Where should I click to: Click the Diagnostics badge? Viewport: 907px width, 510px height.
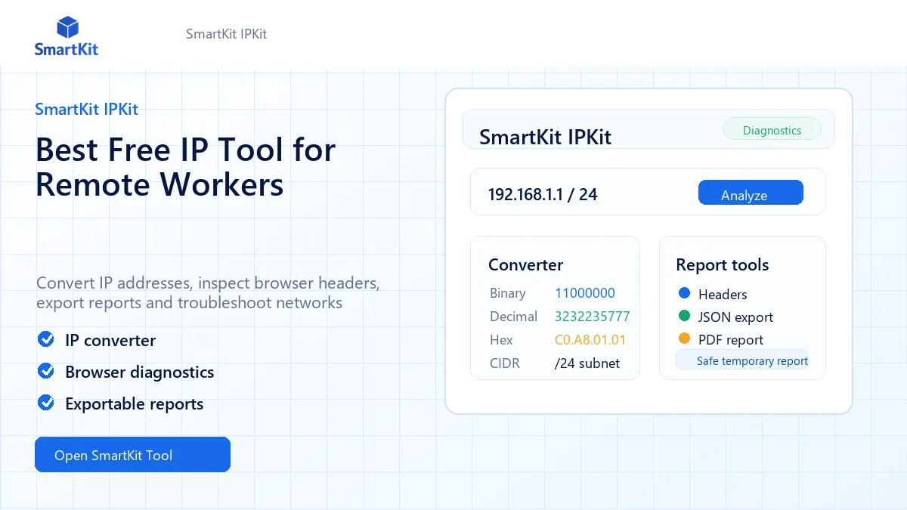[772, 129]
